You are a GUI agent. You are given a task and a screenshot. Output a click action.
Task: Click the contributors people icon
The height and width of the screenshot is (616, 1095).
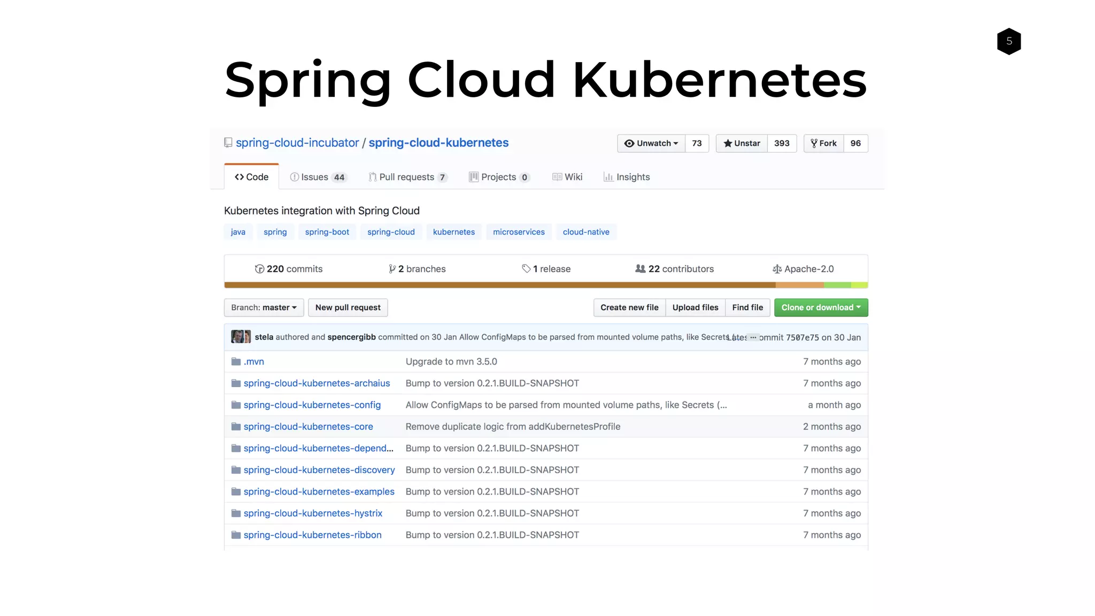pyautogui.click(x=640, y=269)
